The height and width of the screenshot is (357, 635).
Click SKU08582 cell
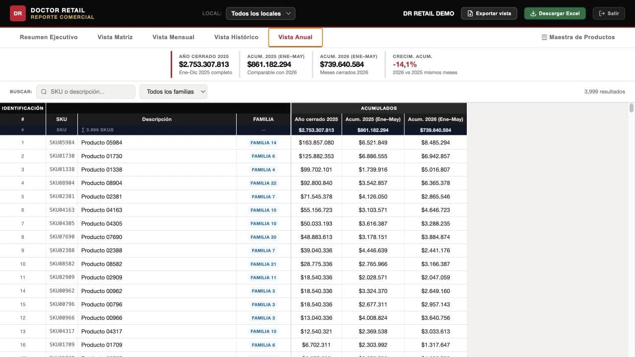pos(62,264)
